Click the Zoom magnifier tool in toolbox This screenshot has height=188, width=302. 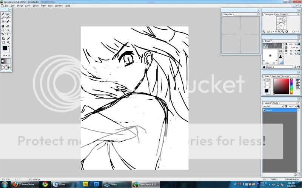coord(8,42)
